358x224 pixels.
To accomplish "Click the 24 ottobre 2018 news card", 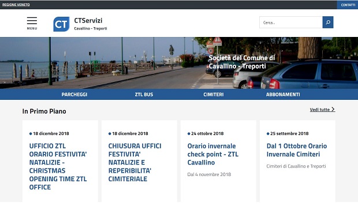I will tap(218, 161).
